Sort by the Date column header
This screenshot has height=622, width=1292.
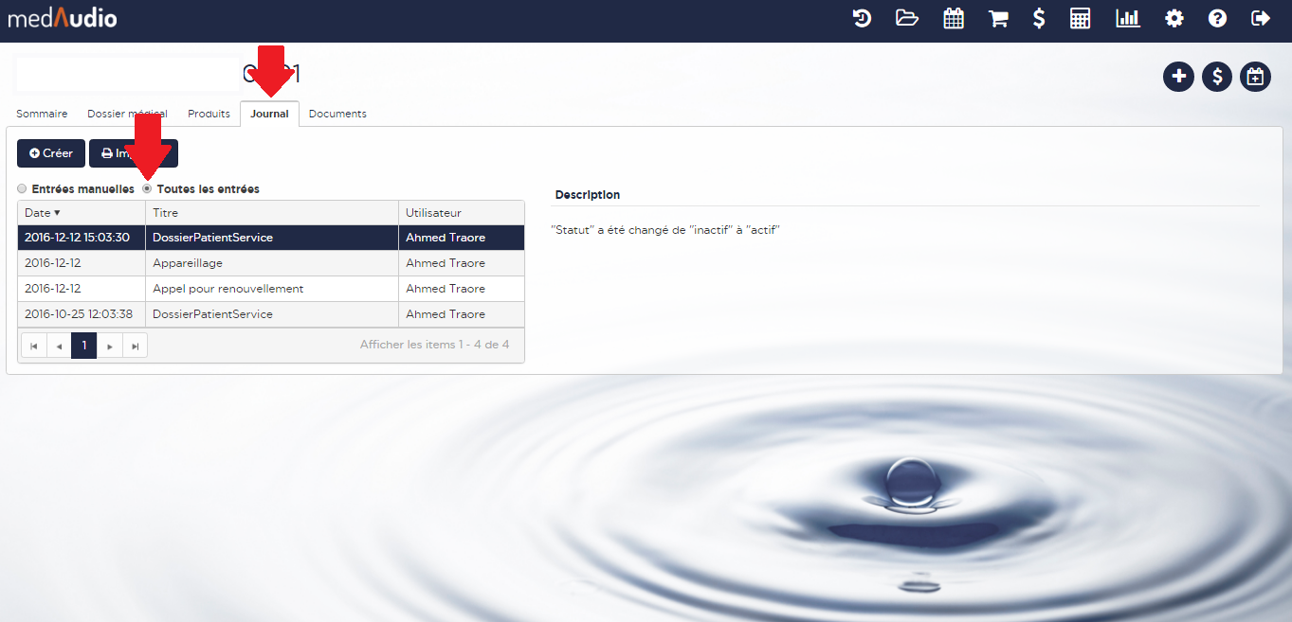click(x=43, y=213)
